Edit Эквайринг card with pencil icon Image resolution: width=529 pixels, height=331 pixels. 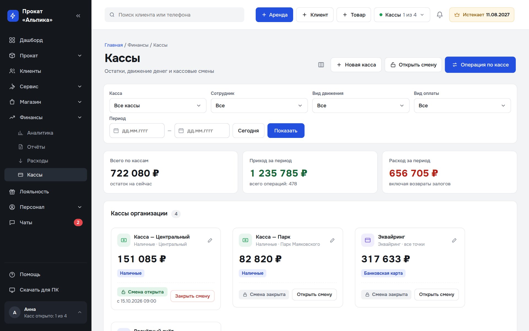(454, 240)
